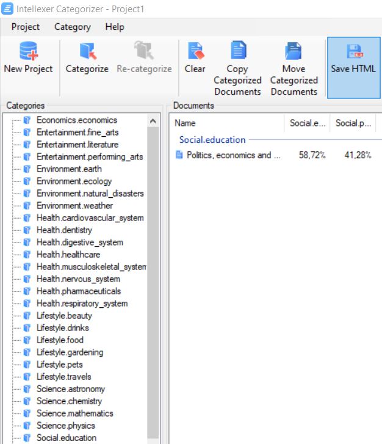This screenshot has width=382, height=444.
Task: Click the category icon next to Health.dentistry
Action: pyautogui.click(x=27, y=230)
